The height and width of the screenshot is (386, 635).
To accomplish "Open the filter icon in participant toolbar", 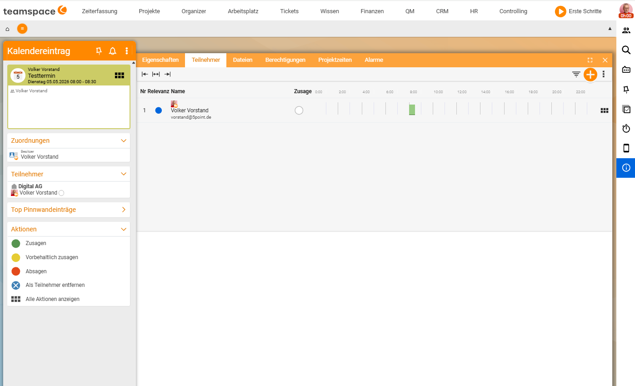I will (x=576, y=75).
